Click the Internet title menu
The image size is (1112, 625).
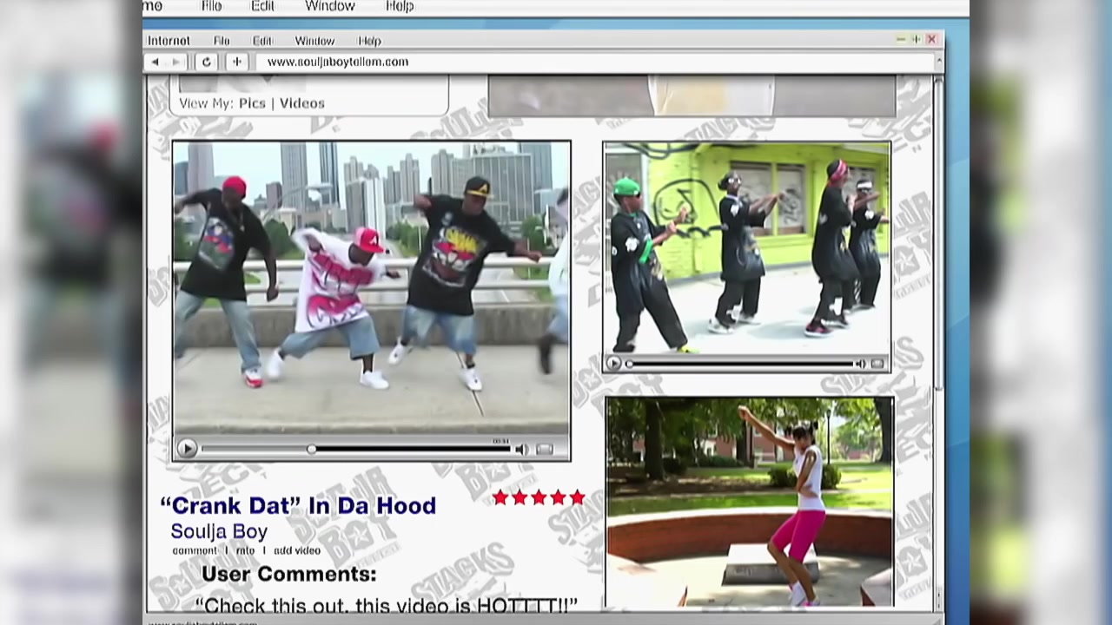click(169, 41)
